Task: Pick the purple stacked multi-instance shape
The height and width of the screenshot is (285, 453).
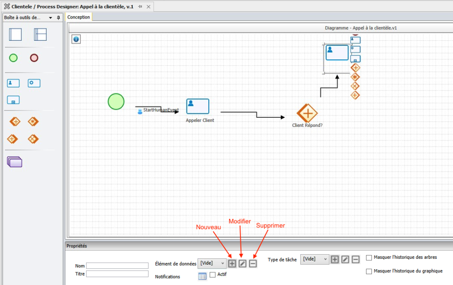Action: (x=14, y=162)
